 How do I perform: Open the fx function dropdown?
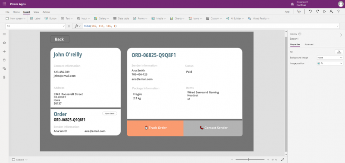(79, 26)
